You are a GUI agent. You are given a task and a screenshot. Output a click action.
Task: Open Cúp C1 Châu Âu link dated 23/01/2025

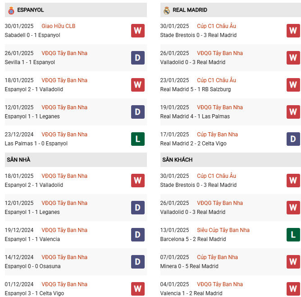point(216,80)
